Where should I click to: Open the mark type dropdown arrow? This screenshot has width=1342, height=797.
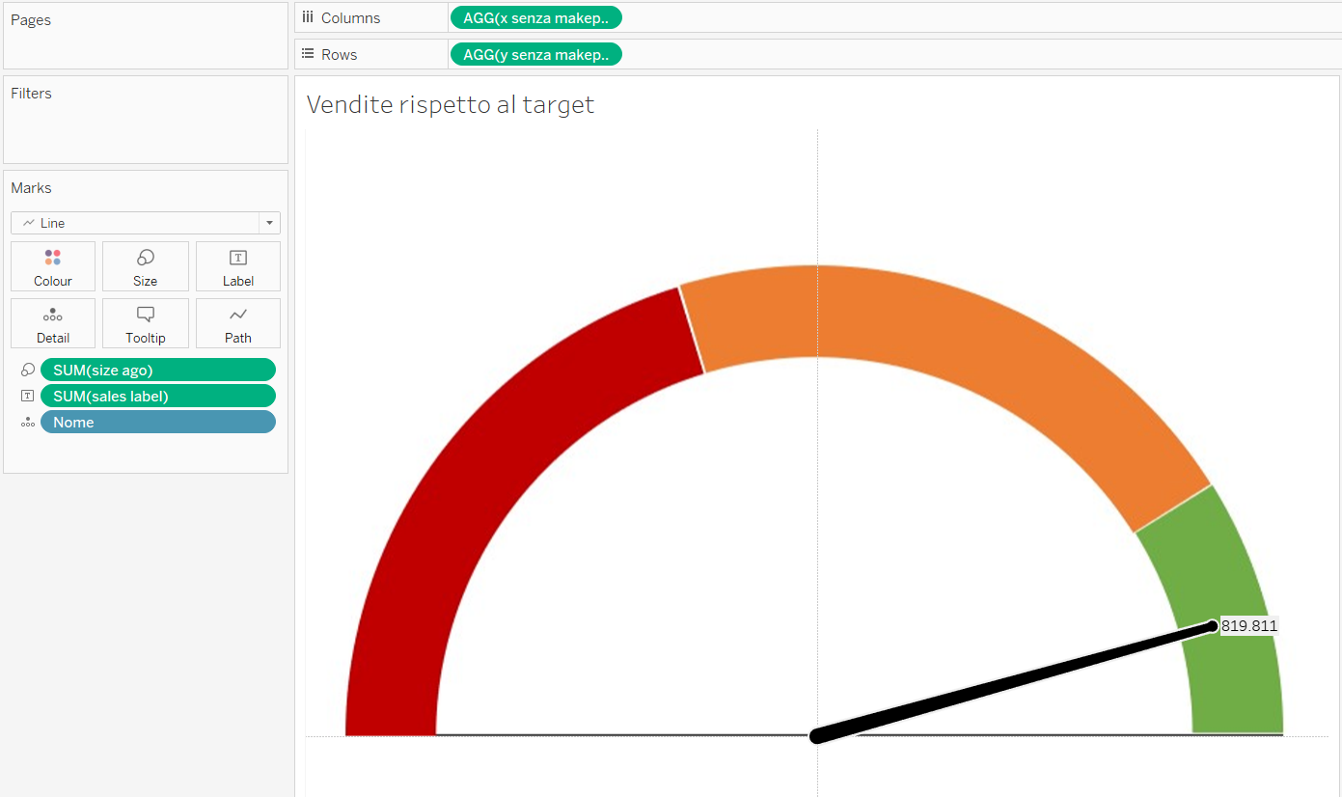pyautogui.click(x=269, y=222)
